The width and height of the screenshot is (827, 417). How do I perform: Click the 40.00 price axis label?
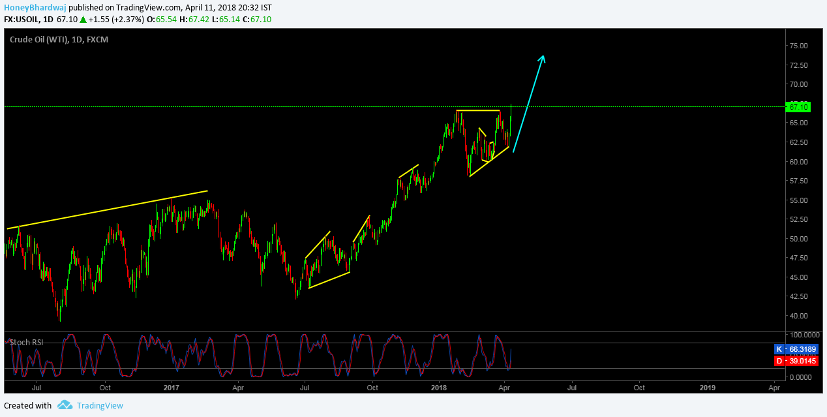click(799, 316)
